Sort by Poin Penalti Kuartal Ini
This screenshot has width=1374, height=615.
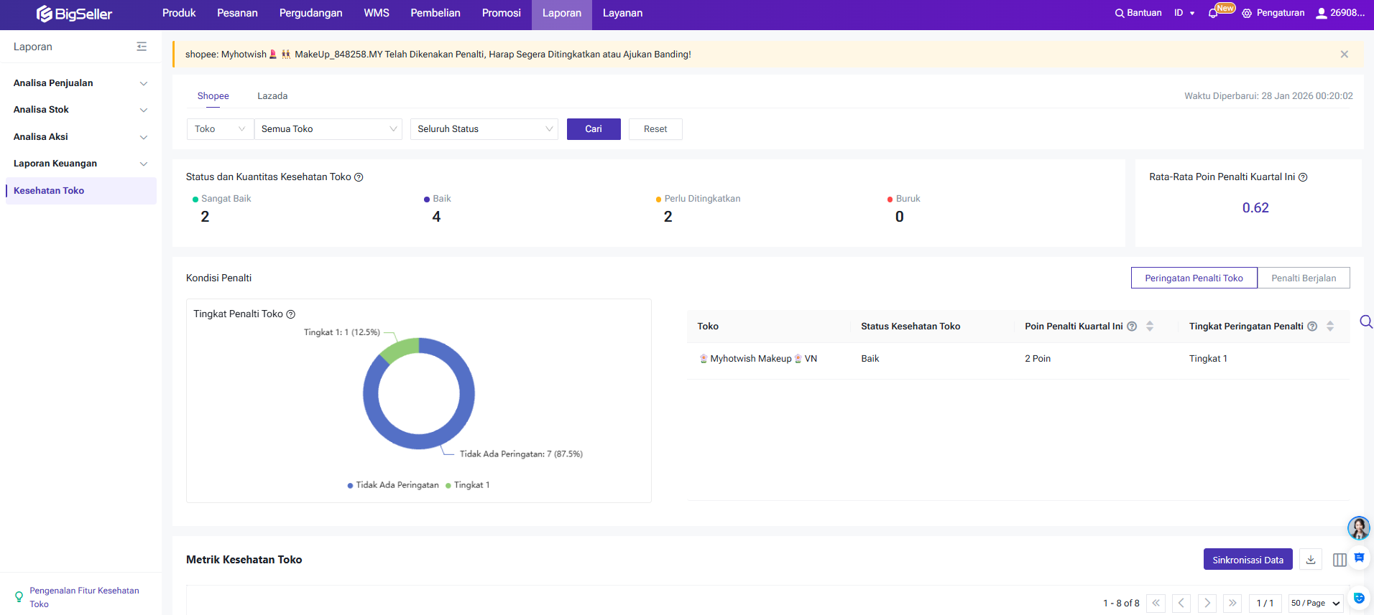1150,327
